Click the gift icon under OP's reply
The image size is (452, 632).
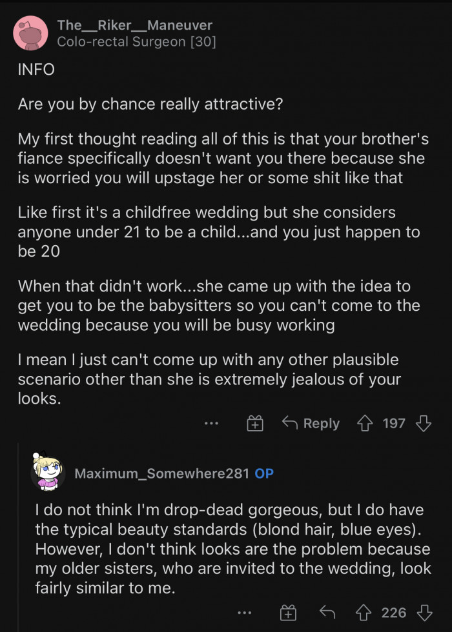(x=289, y=613)
